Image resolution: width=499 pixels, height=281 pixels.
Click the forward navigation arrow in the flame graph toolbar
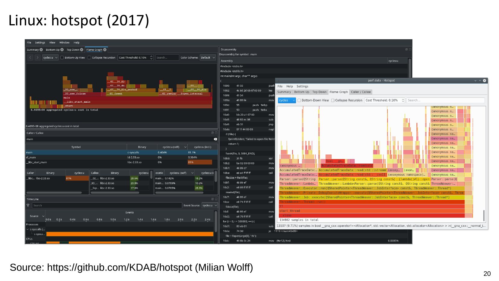coord(37,58)
